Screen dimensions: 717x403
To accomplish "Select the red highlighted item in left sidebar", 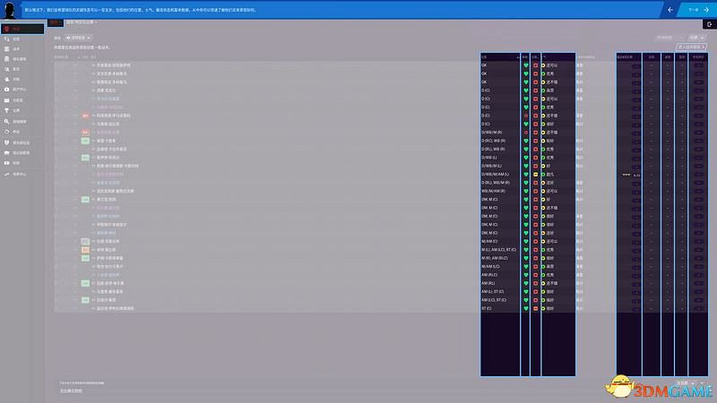I will point(20,30).
